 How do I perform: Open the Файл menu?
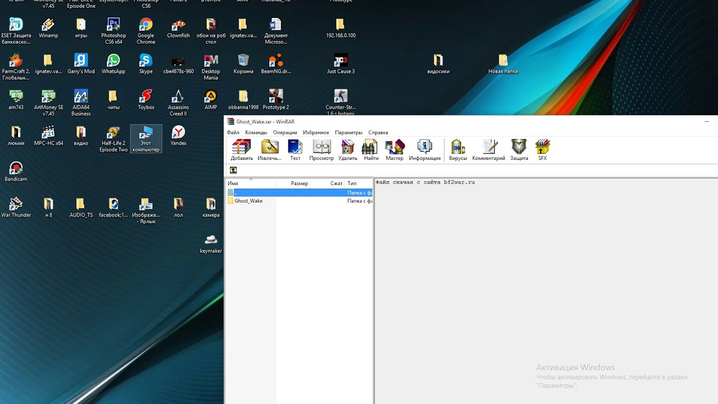pos(233,132)
